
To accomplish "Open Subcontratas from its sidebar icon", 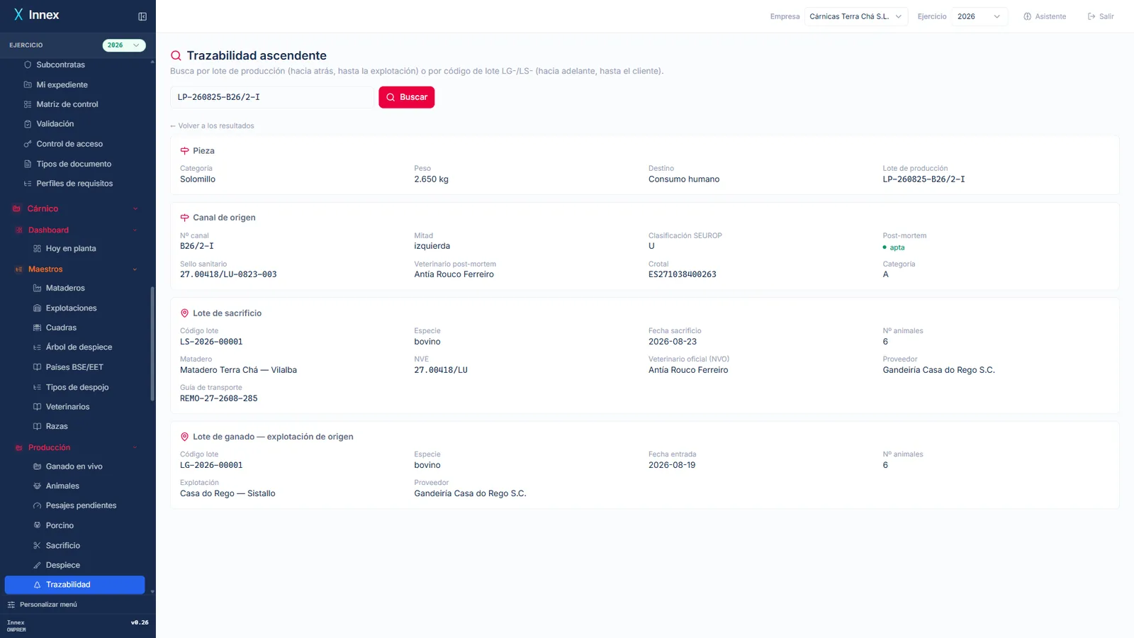I will tap(28, 65).
